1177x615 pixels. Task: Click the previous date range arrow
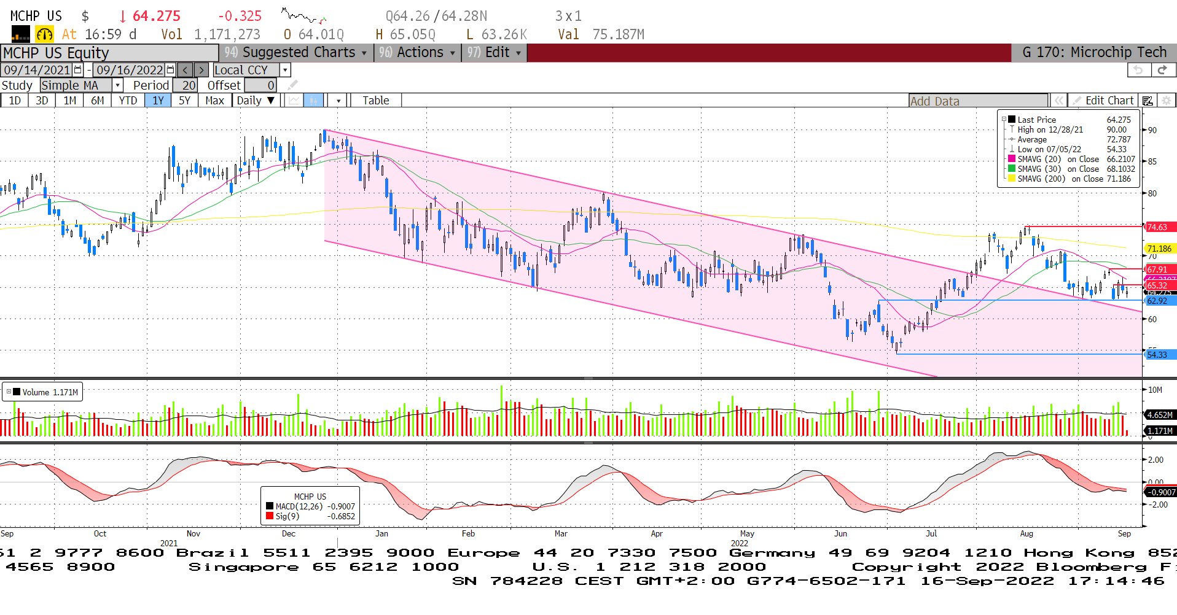tap(186, 70)
